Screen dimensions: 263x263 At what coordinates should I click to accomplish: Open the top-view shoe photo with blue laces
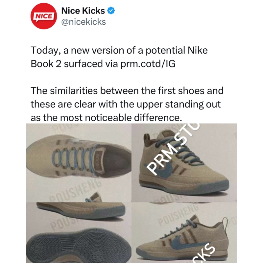79,163
